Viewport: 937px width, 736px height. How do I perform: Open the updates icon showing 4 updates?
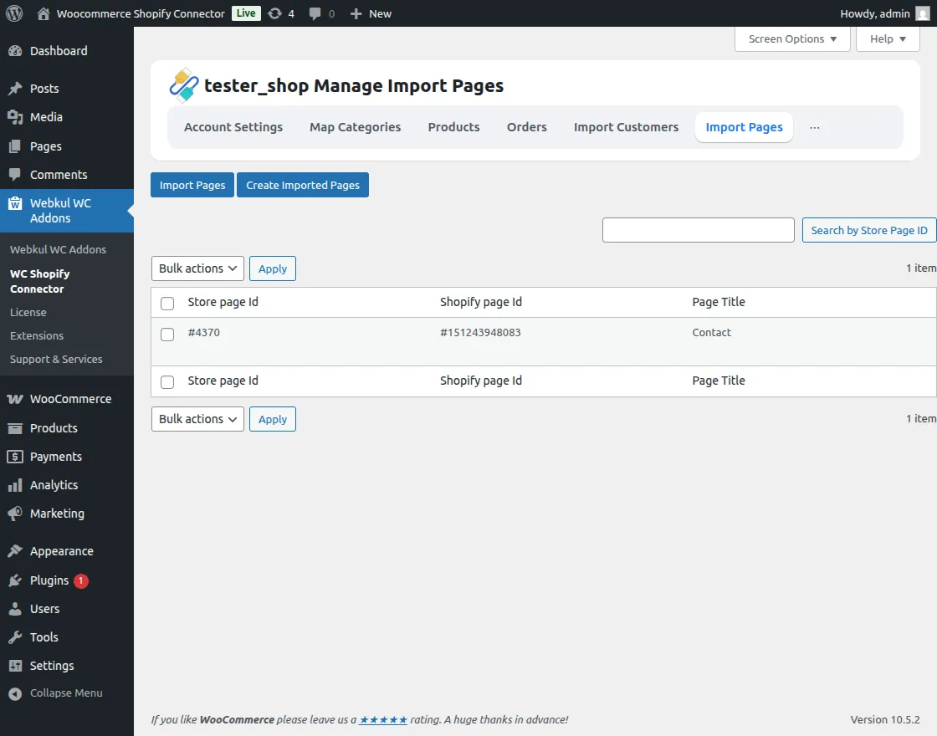tap(275, 13)
